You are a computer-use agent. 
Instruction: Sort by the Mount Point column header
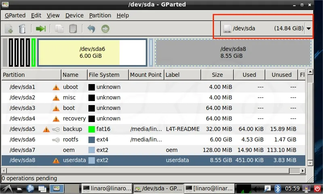pos(146,75)
